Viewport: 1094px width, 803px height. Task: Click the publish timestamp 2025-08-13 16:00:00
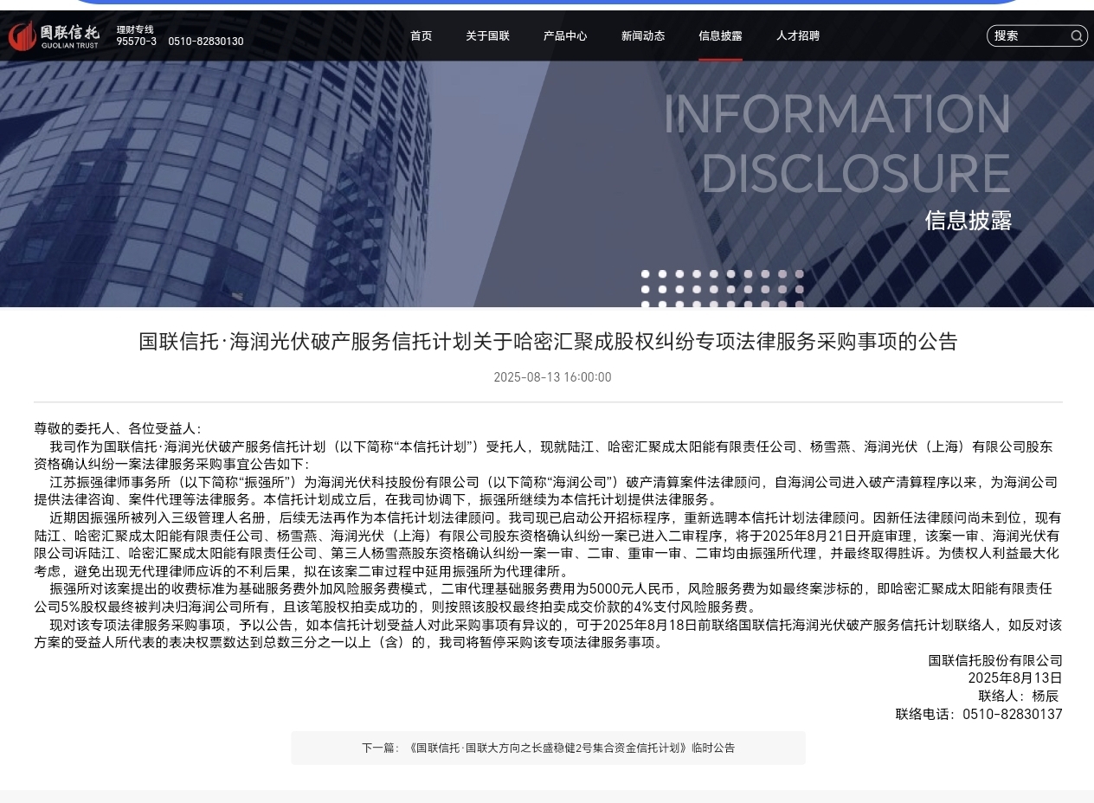click(552, 377)
